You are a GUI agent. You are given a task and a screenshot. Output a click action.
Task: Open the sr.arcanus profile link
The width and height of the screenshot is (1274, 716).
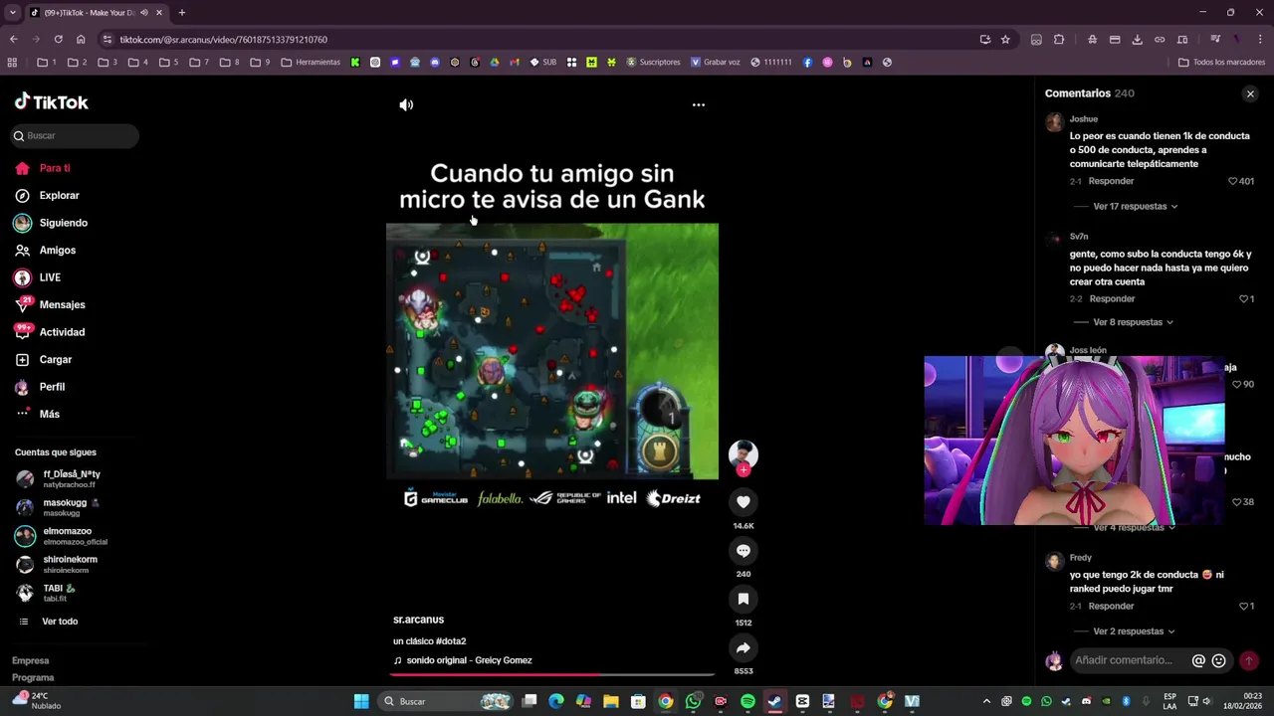(x=418, y=620)
